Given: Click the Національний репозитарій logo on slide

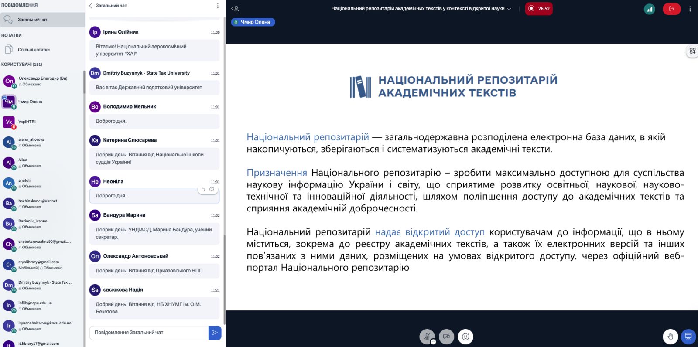Looking at the screenshot, I should tap(454, 86).
